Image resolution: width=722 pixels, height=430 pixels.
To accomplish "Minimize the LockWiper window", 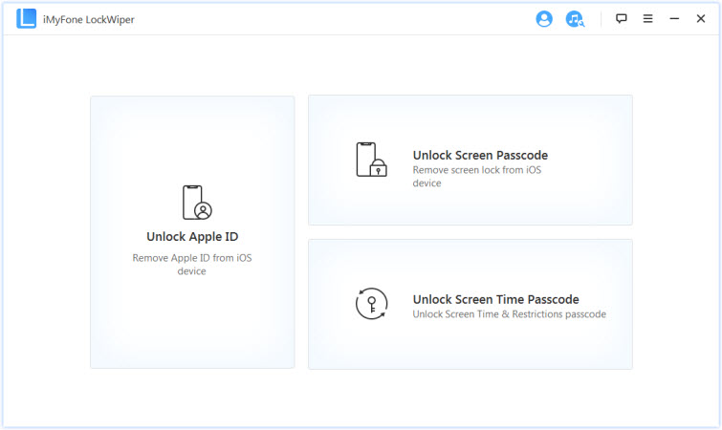I will 674,19.
